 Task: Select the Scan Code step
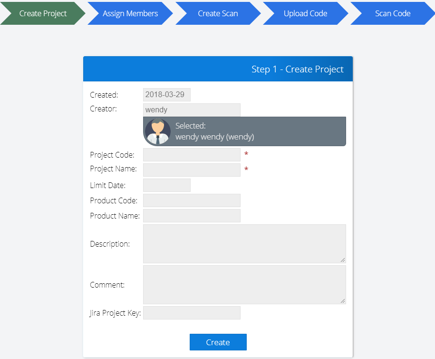pos(393,13)
